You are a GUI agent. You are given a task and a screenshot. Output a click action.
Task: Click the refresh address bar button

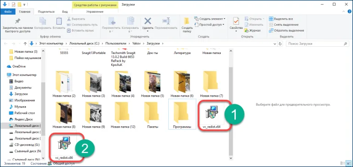pyautogui.click(x=280, y=44)
